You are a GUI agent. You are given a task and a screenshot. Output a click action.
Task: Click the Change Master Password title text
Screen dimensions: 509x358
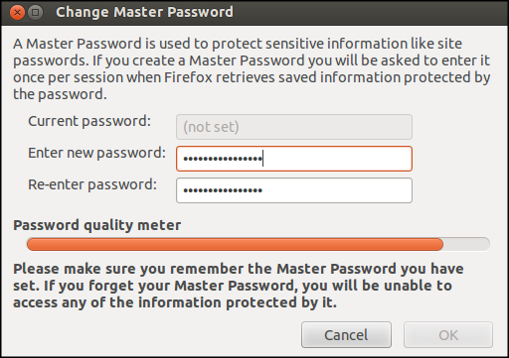pos(144,12)
